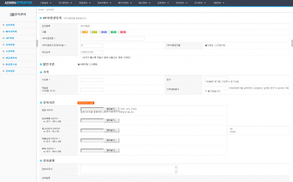Browse for the 500 x 500 enlarged image

pos(111,150)
